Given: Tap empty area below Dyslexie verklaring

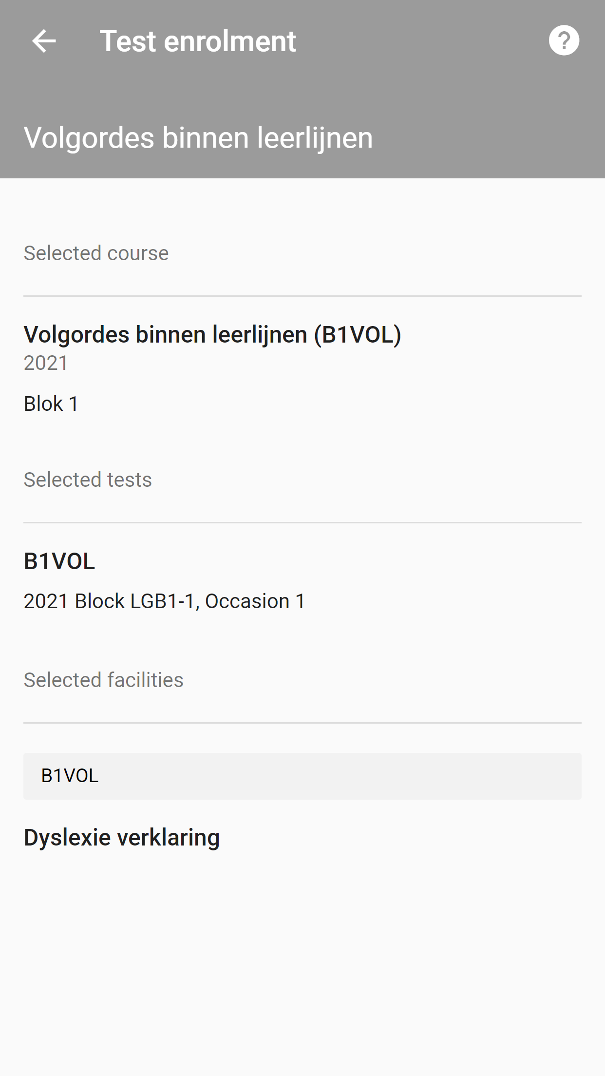Looking at the screenshot, I should (x=302, y=965).
